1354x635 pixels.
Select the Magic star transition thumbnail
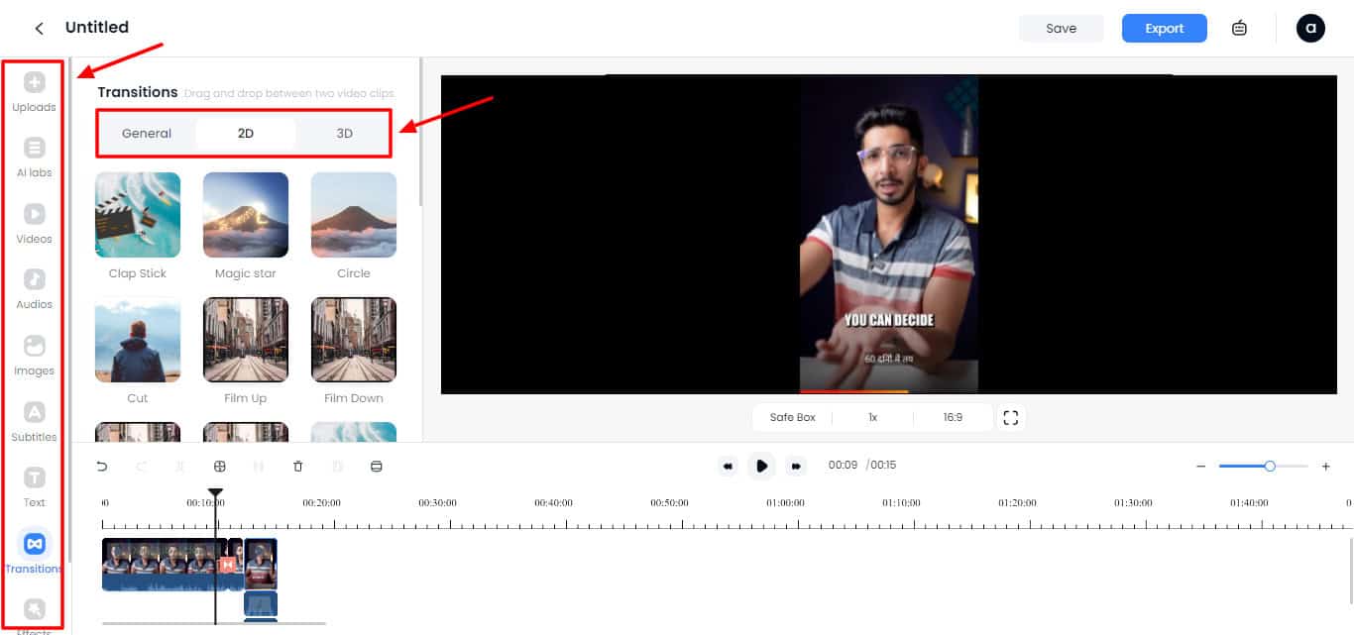245,215
